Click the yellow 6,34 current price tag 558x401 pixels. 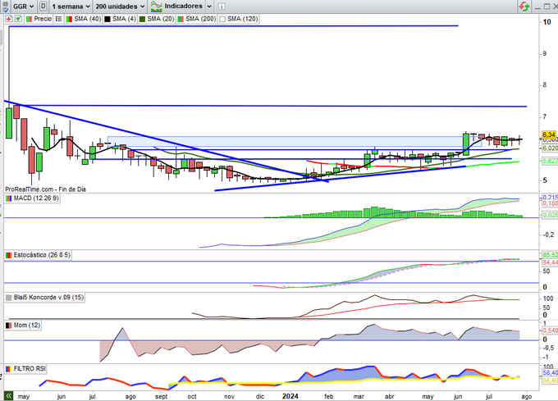click(549, 134)
